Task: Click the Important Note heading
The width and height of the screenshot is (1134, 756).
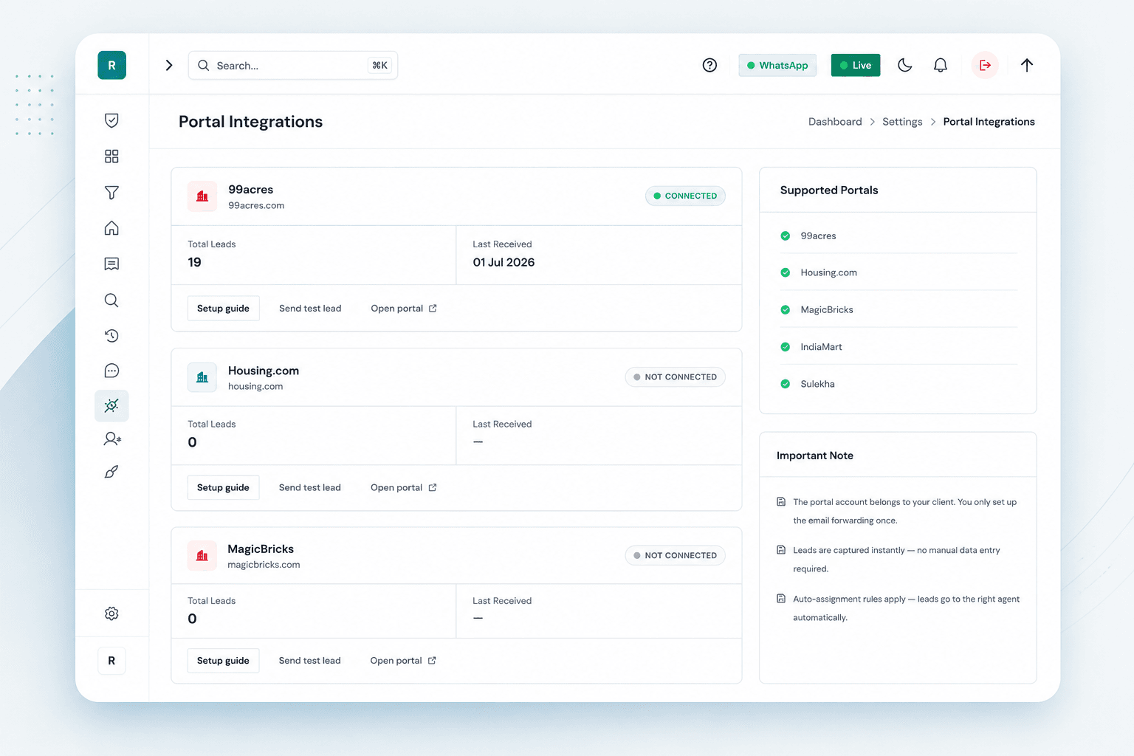Action: [x=815, y=456]
